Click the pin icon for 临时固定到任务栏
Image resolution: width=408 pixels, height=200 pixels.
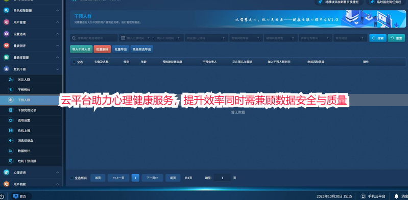coord(372,2)
